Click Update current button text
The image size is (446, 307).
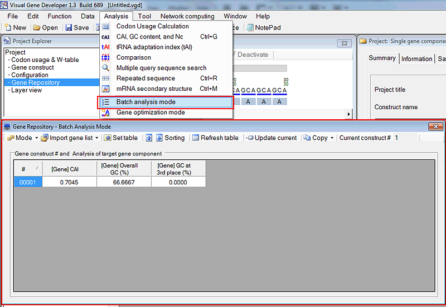click(x=275, y=138)
